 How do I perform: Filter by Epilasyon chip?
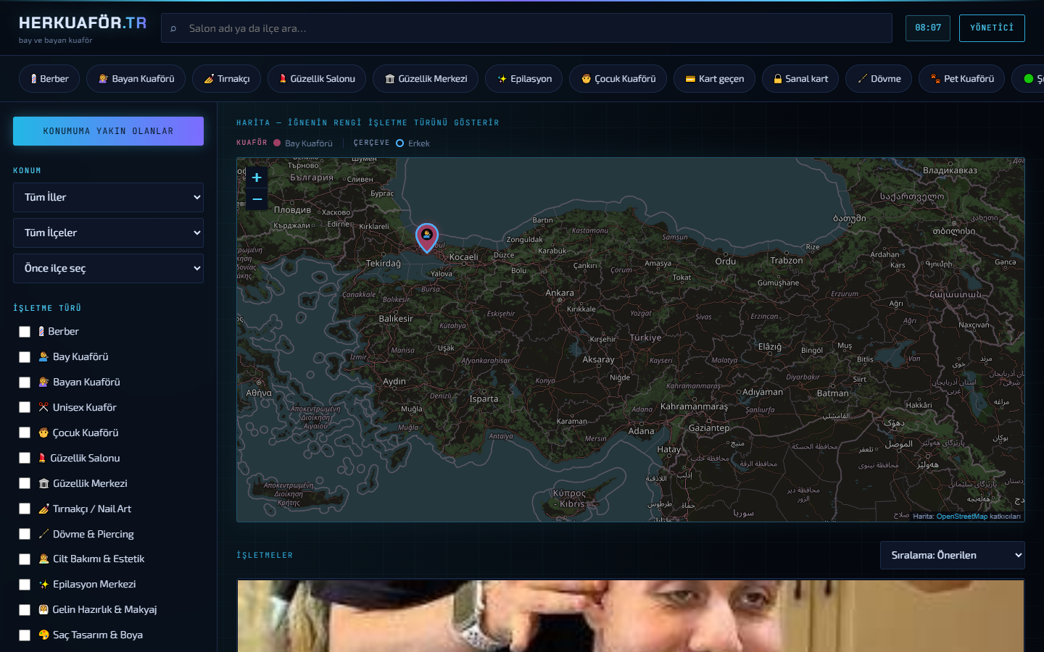click(524, 78)
